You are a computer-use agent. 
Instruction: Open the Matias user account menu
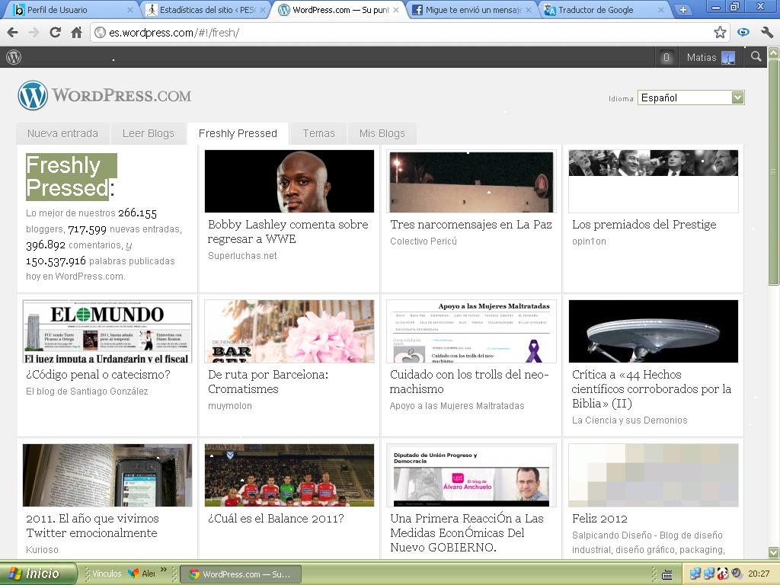pos(710,57)
